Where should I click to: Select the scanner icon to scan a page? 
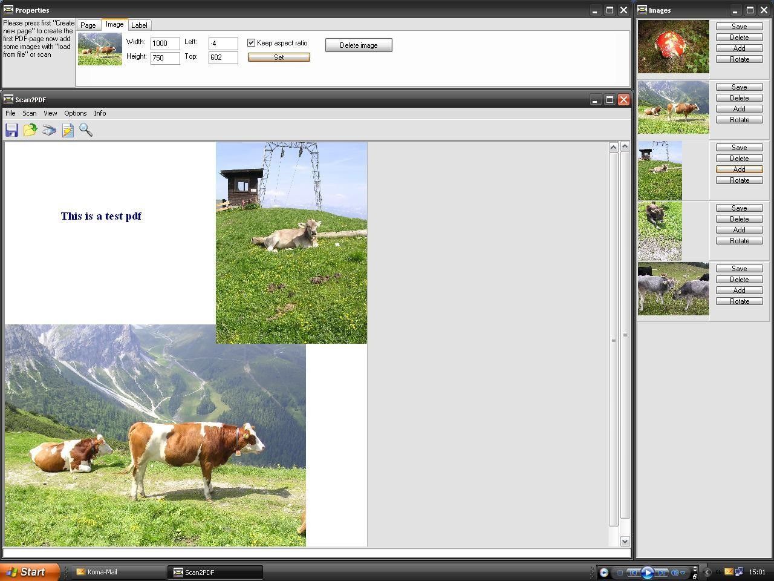click(x=48, y=130)
